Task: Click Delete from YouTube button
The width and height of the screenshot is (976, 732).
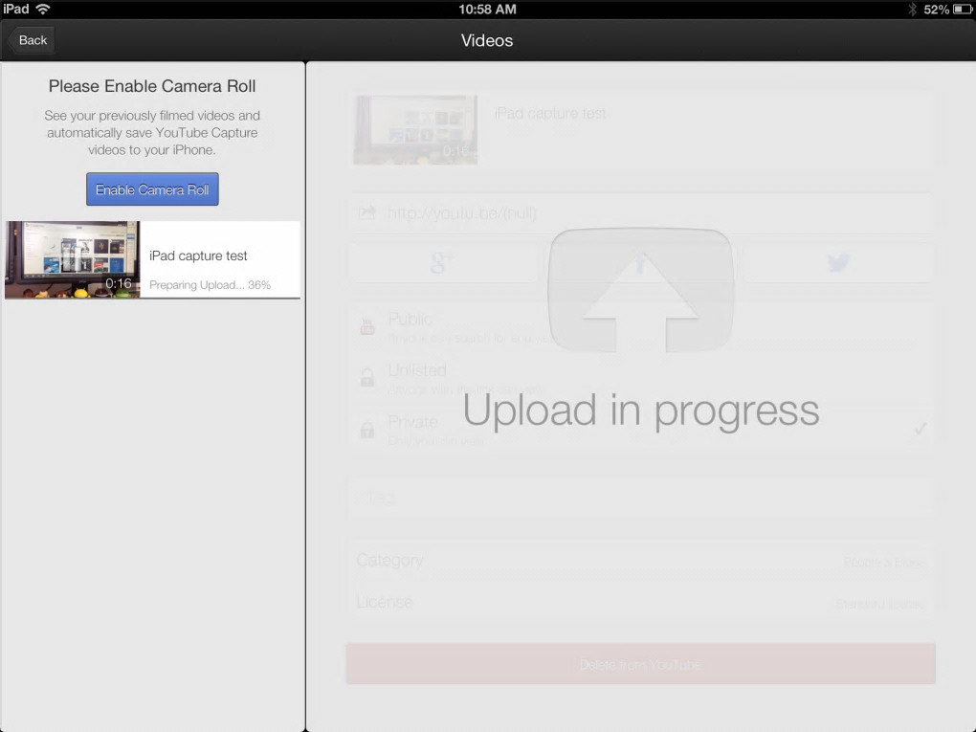Action: pos(640,664)
